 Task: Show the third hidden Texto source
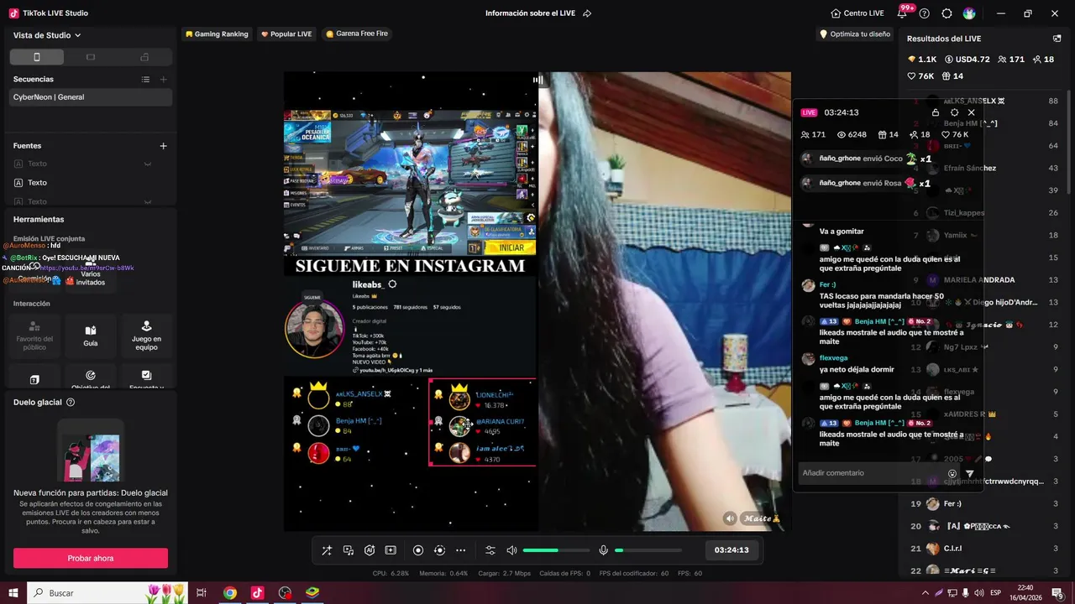coord(148,201)
